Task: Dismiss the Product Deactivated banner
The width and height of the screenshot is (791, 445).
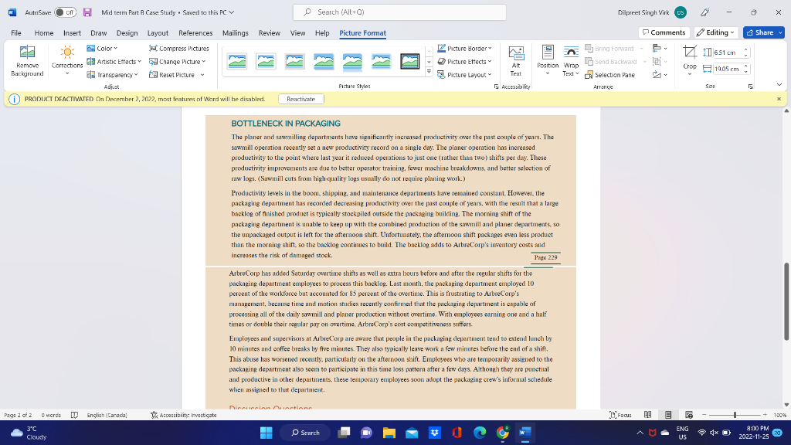Action: tap(779, 99)
